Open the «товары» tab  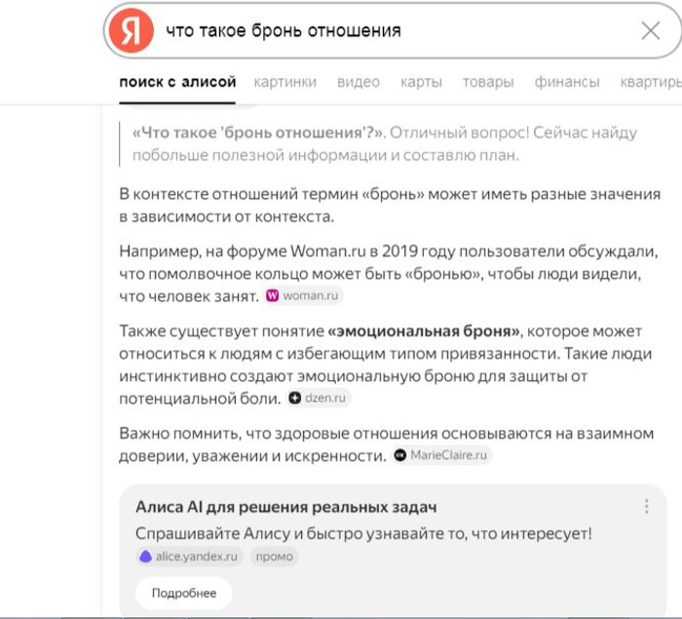pos(488,82)
